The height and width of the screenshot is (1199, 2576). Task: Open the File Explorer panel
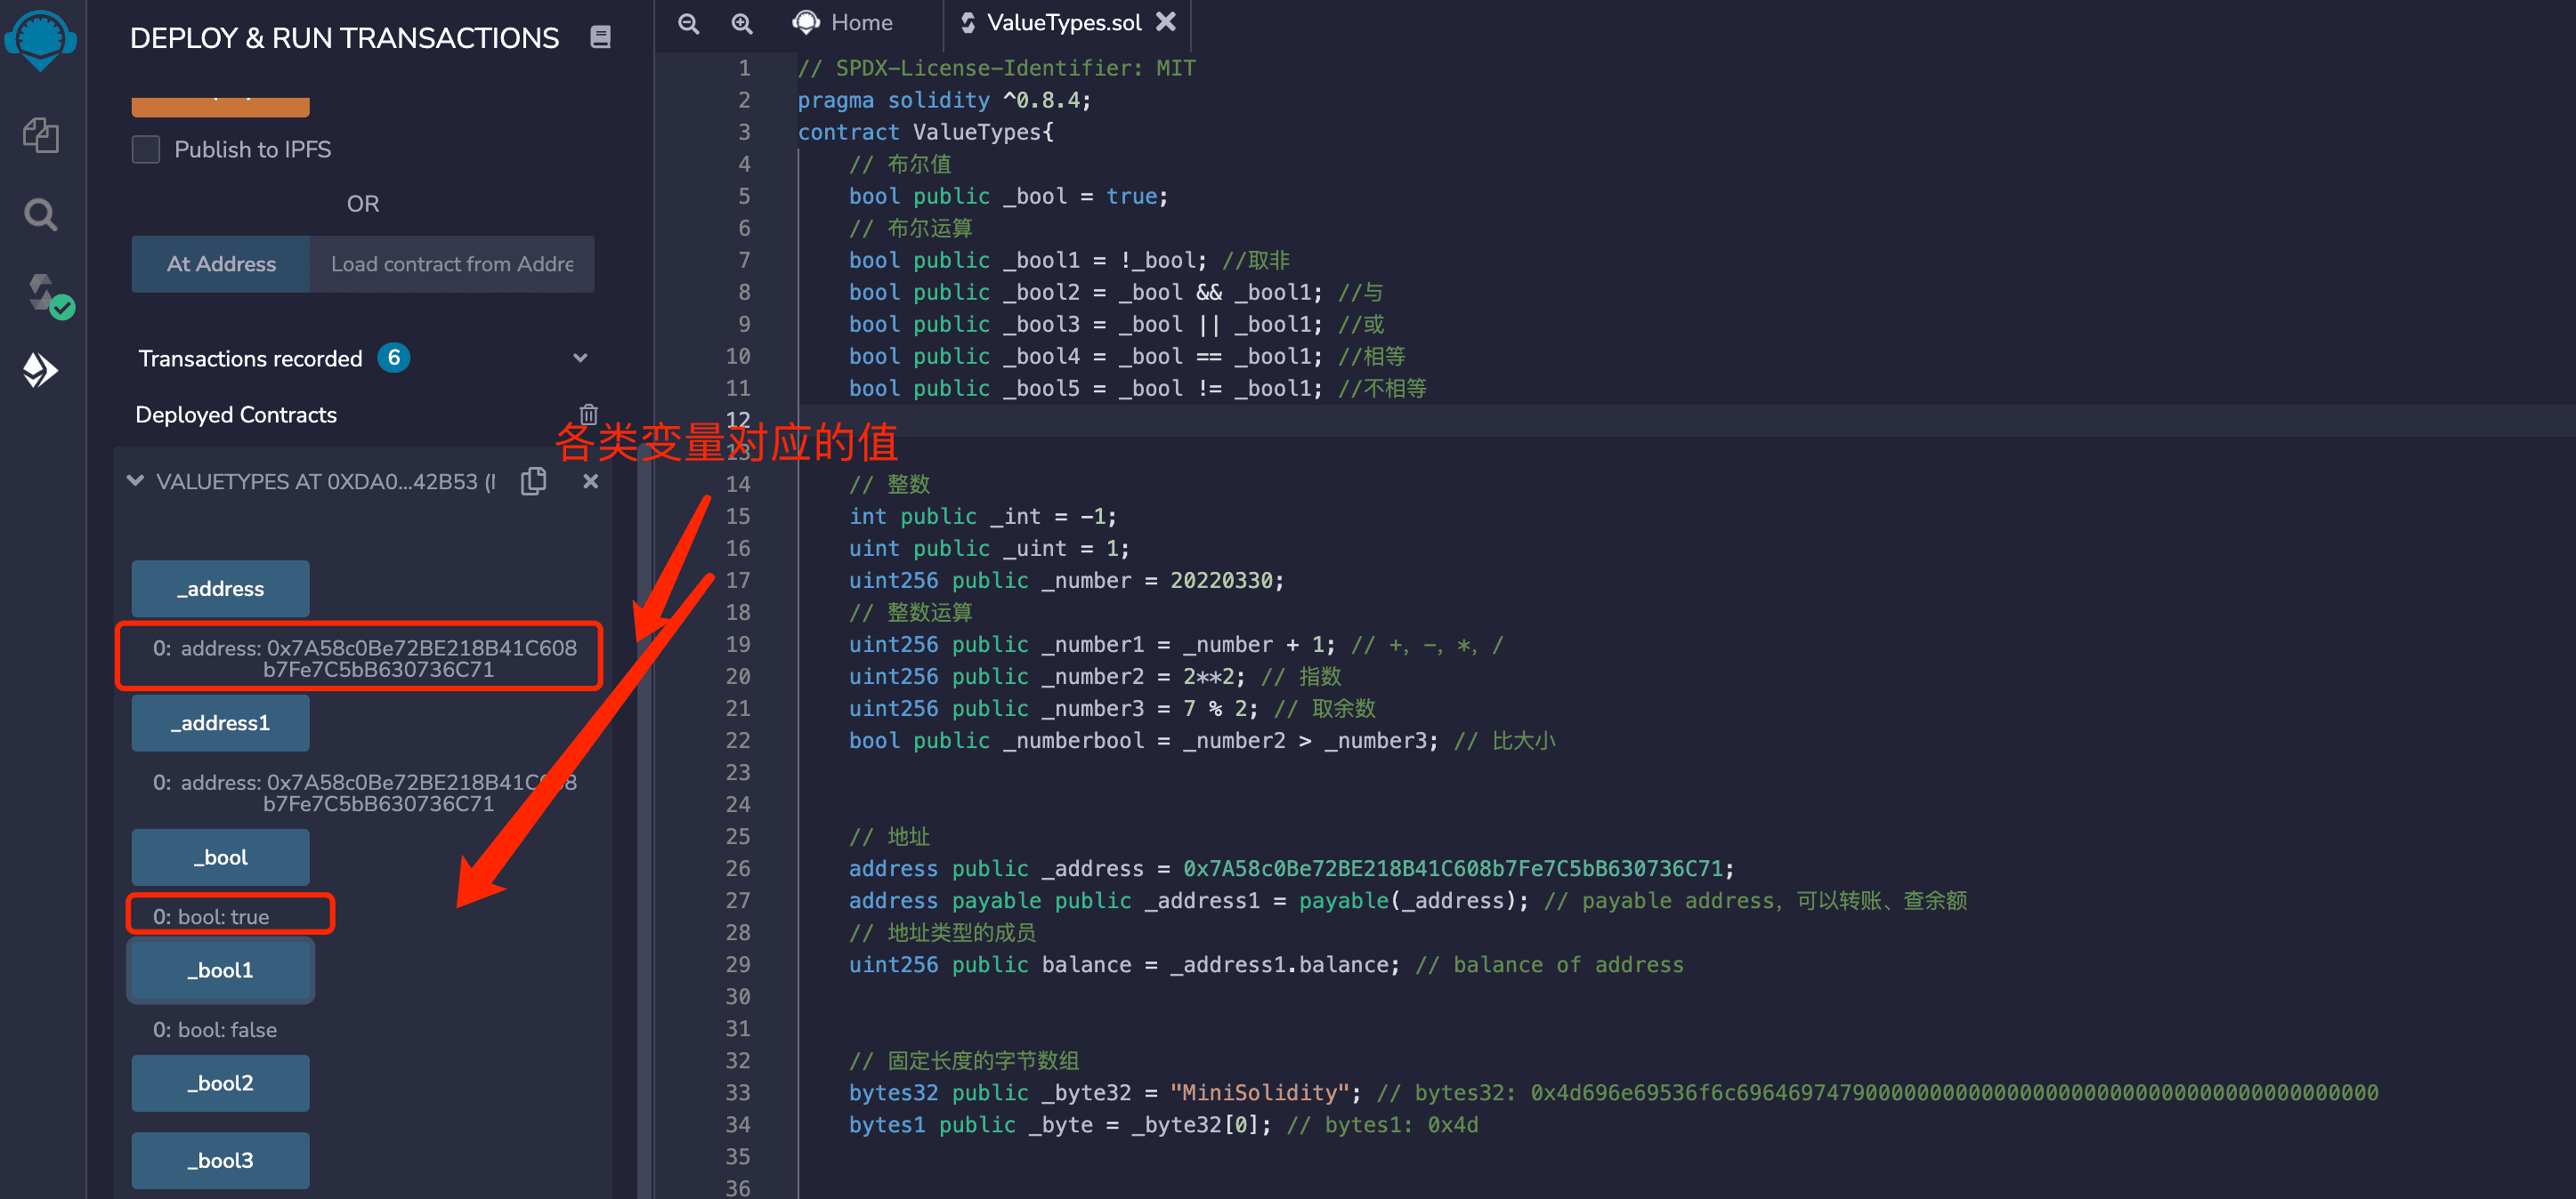click(41, 136)
